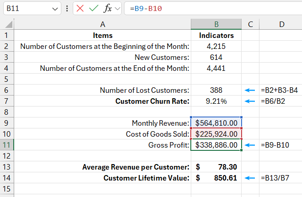Select column D header
302x197 pixels.
[281, 24]
